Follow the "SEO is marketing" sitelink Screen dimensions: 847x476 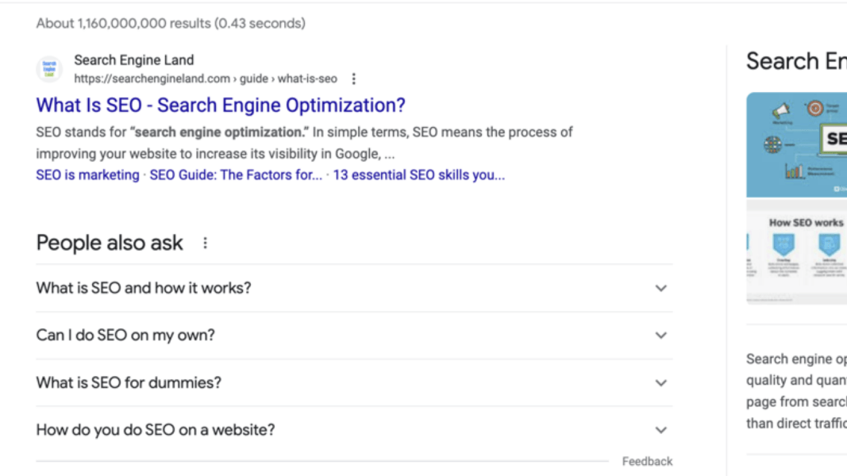87,175
